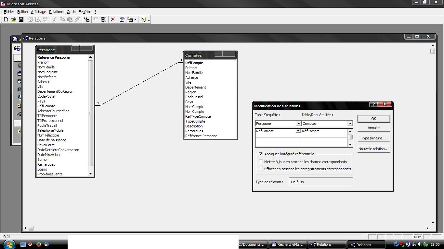Click the scroll thumb of the Persoone field list
Screen dimensions: 444x249
90,113
